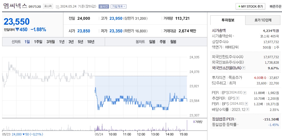Click the 코스피 market badge
The width and height of the screenshot is (282, 140).
pyautogui.click(x=48, y=6)
